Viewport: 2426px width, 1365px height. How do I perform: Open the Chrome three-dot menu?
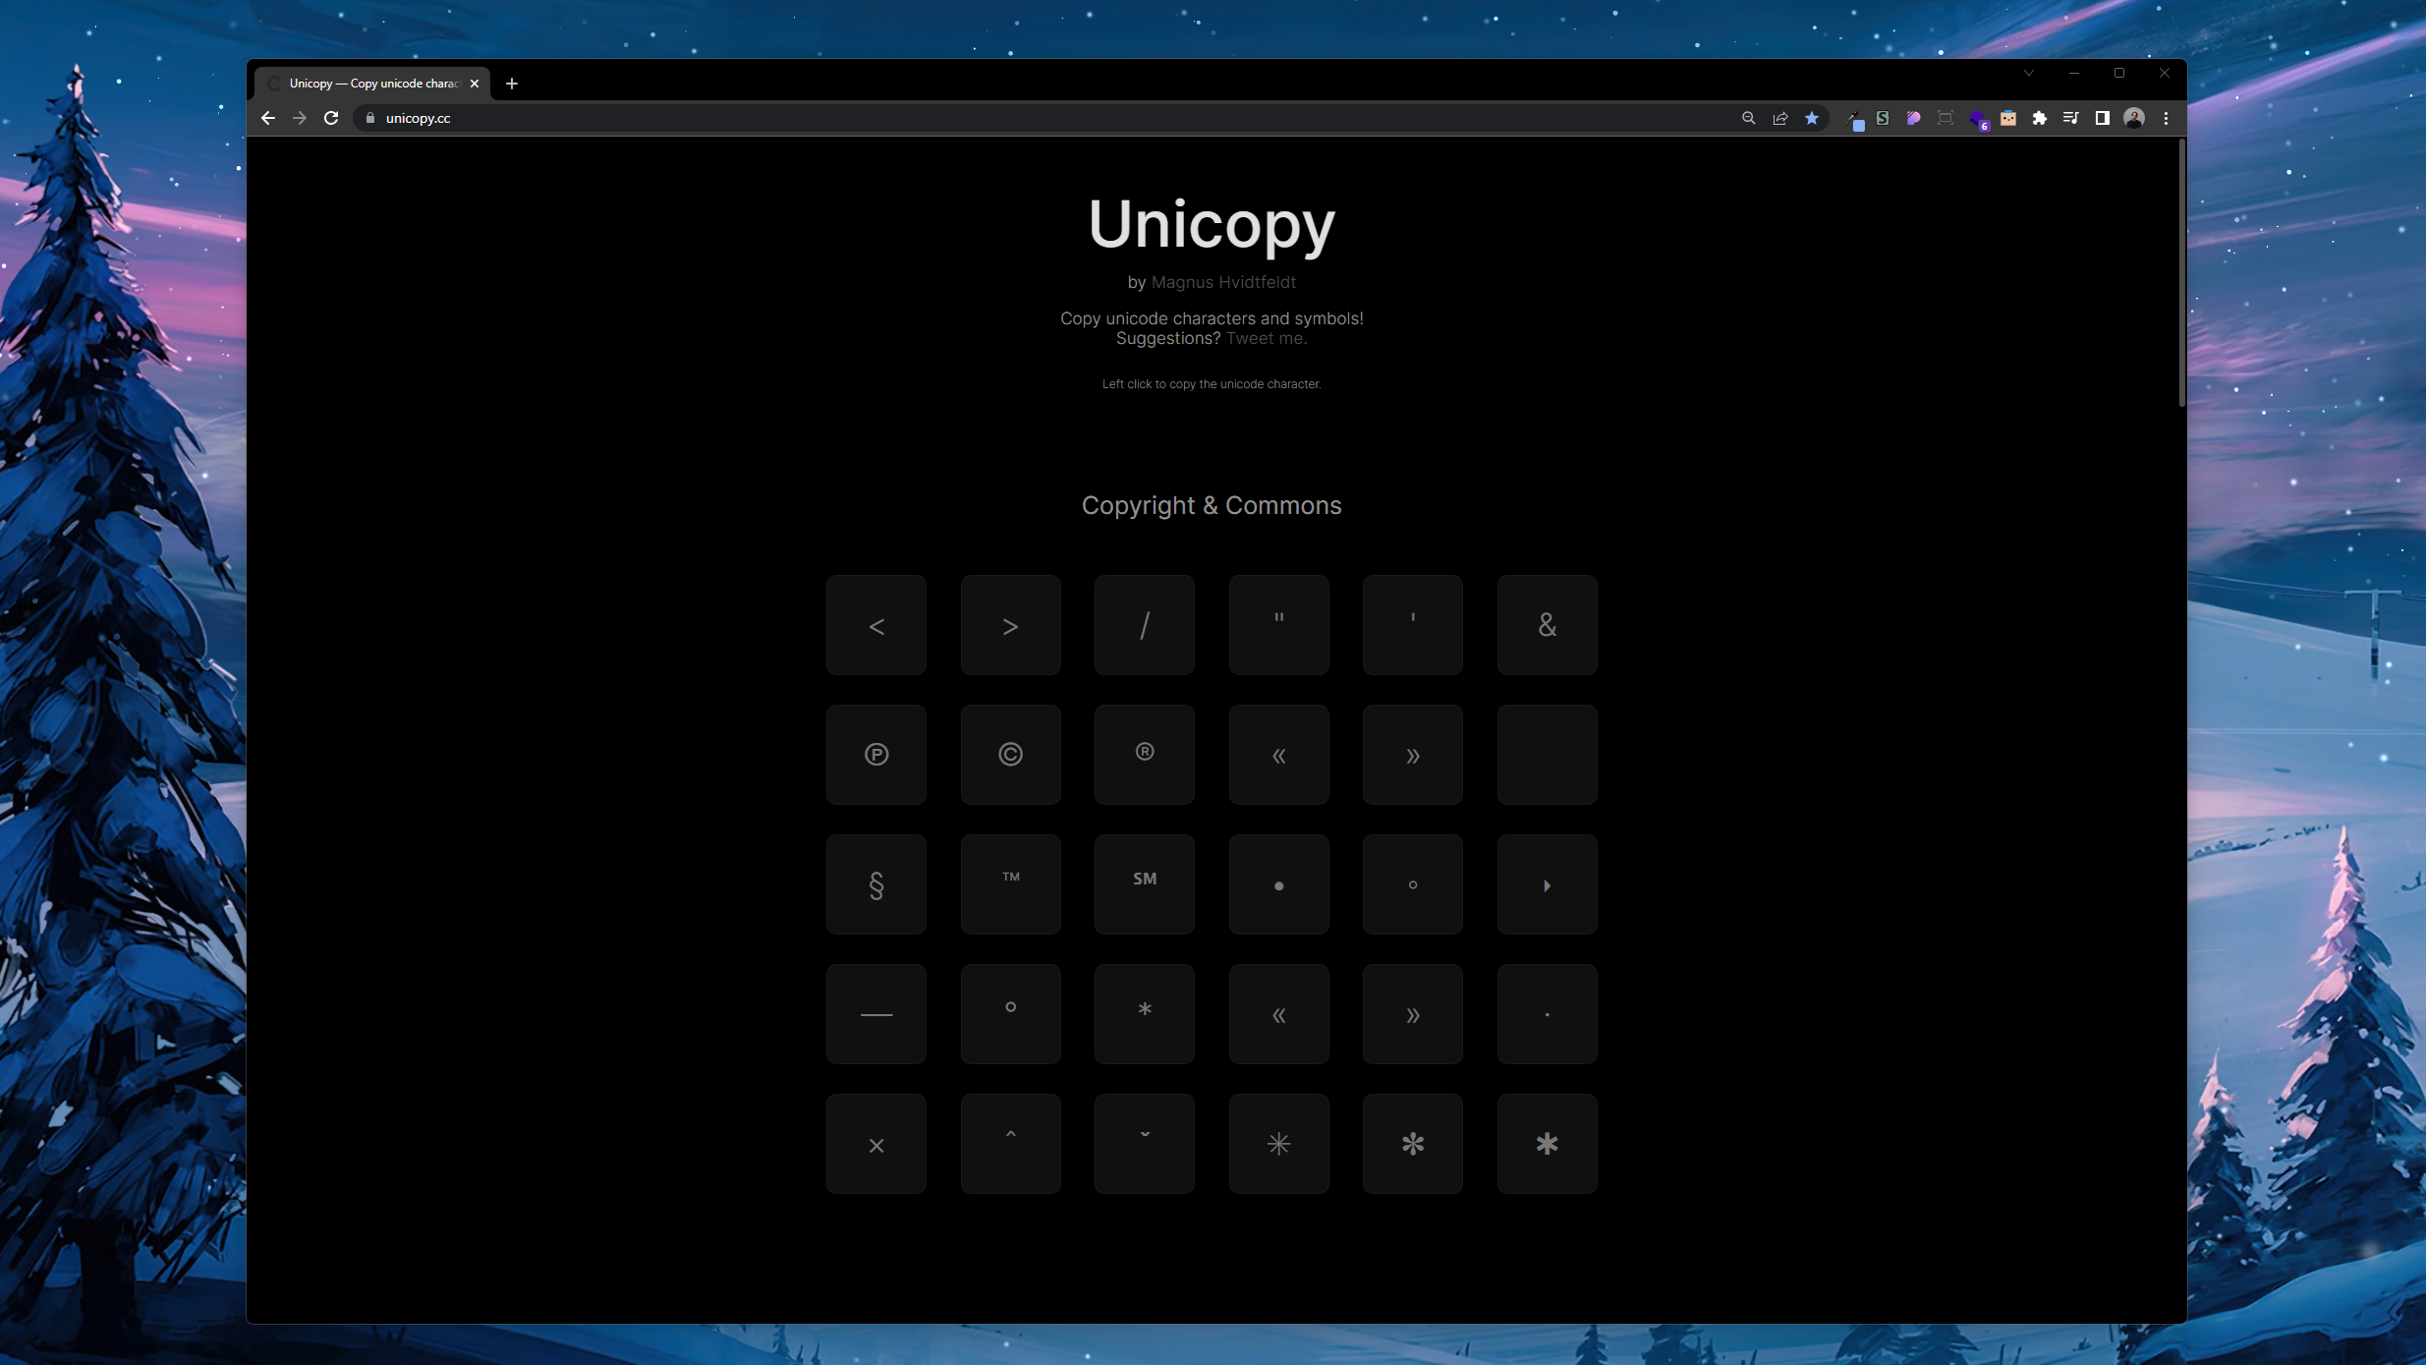2166,118
